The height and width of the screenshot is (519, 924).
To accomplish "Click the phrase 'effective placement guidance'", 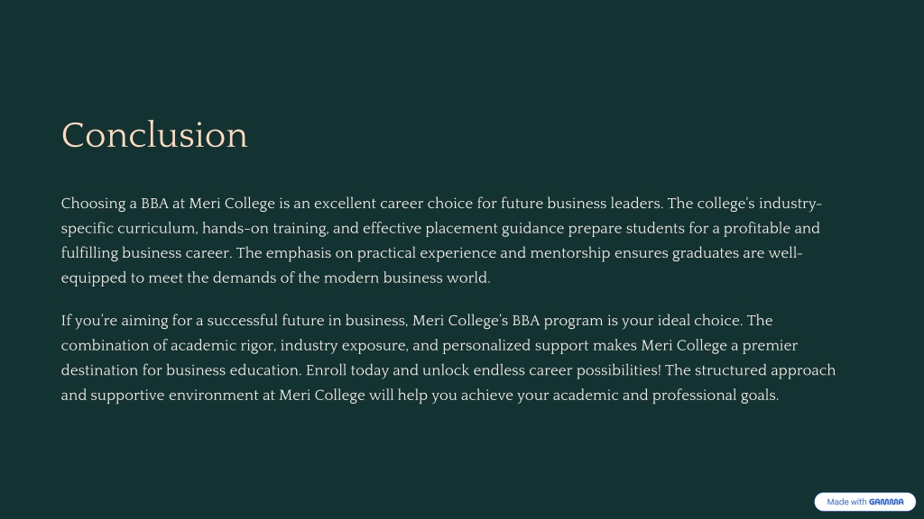I will 463,228.
